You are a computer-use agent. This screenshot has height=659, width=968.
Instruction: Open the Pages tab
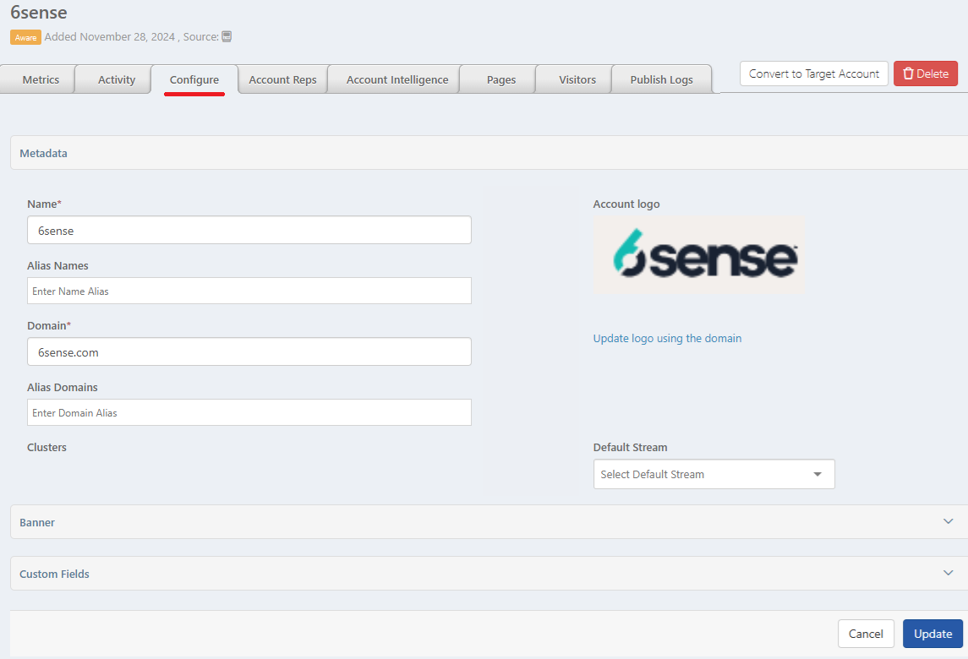[x=500, y=79]
